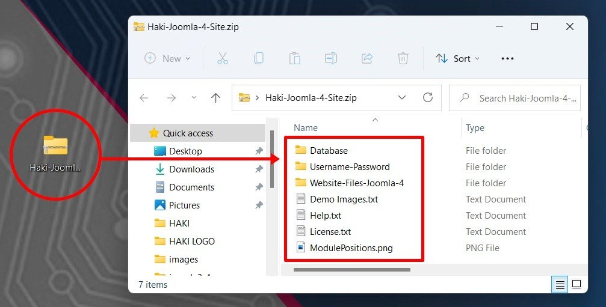Click the Database folder icon
The height and width of the screenshot is (307, 606).
click(x=301, y=150)
